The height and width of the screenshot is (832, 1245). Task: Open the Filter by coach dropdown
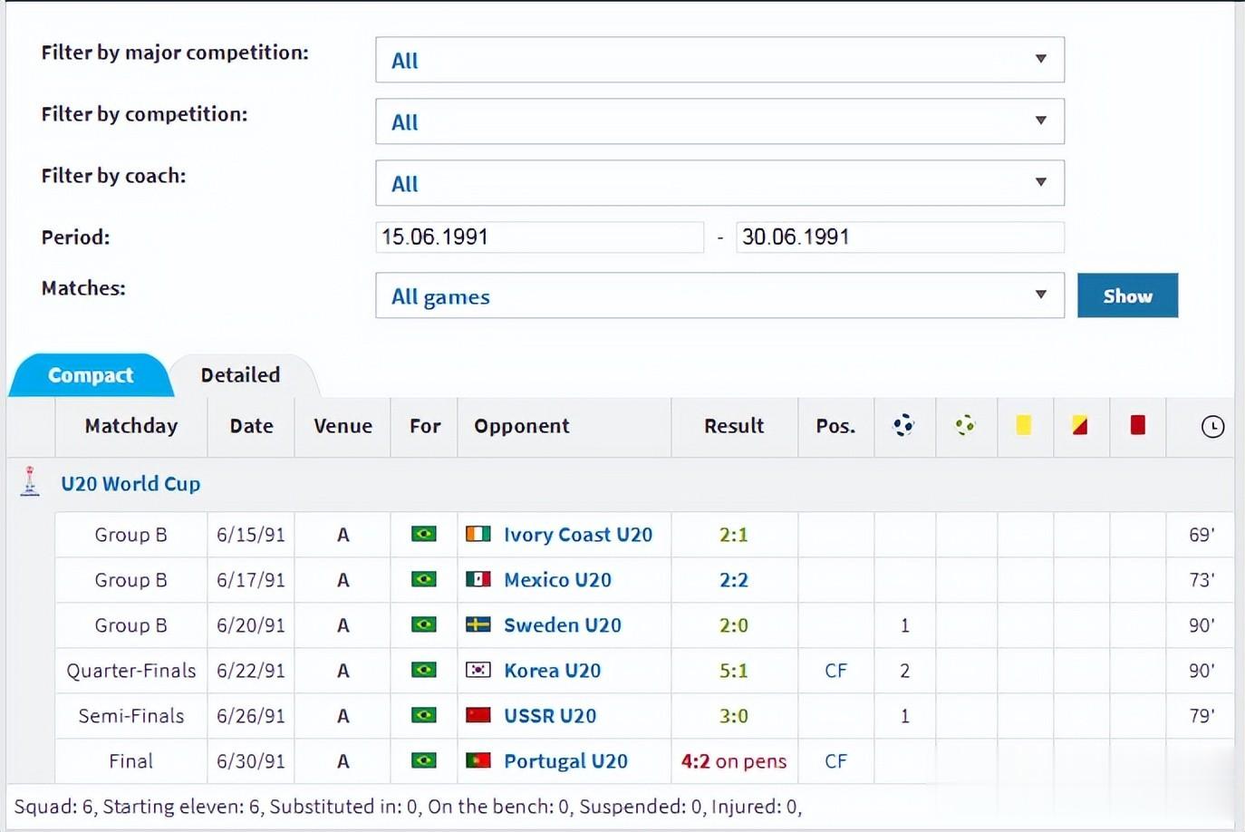(719, 183)
